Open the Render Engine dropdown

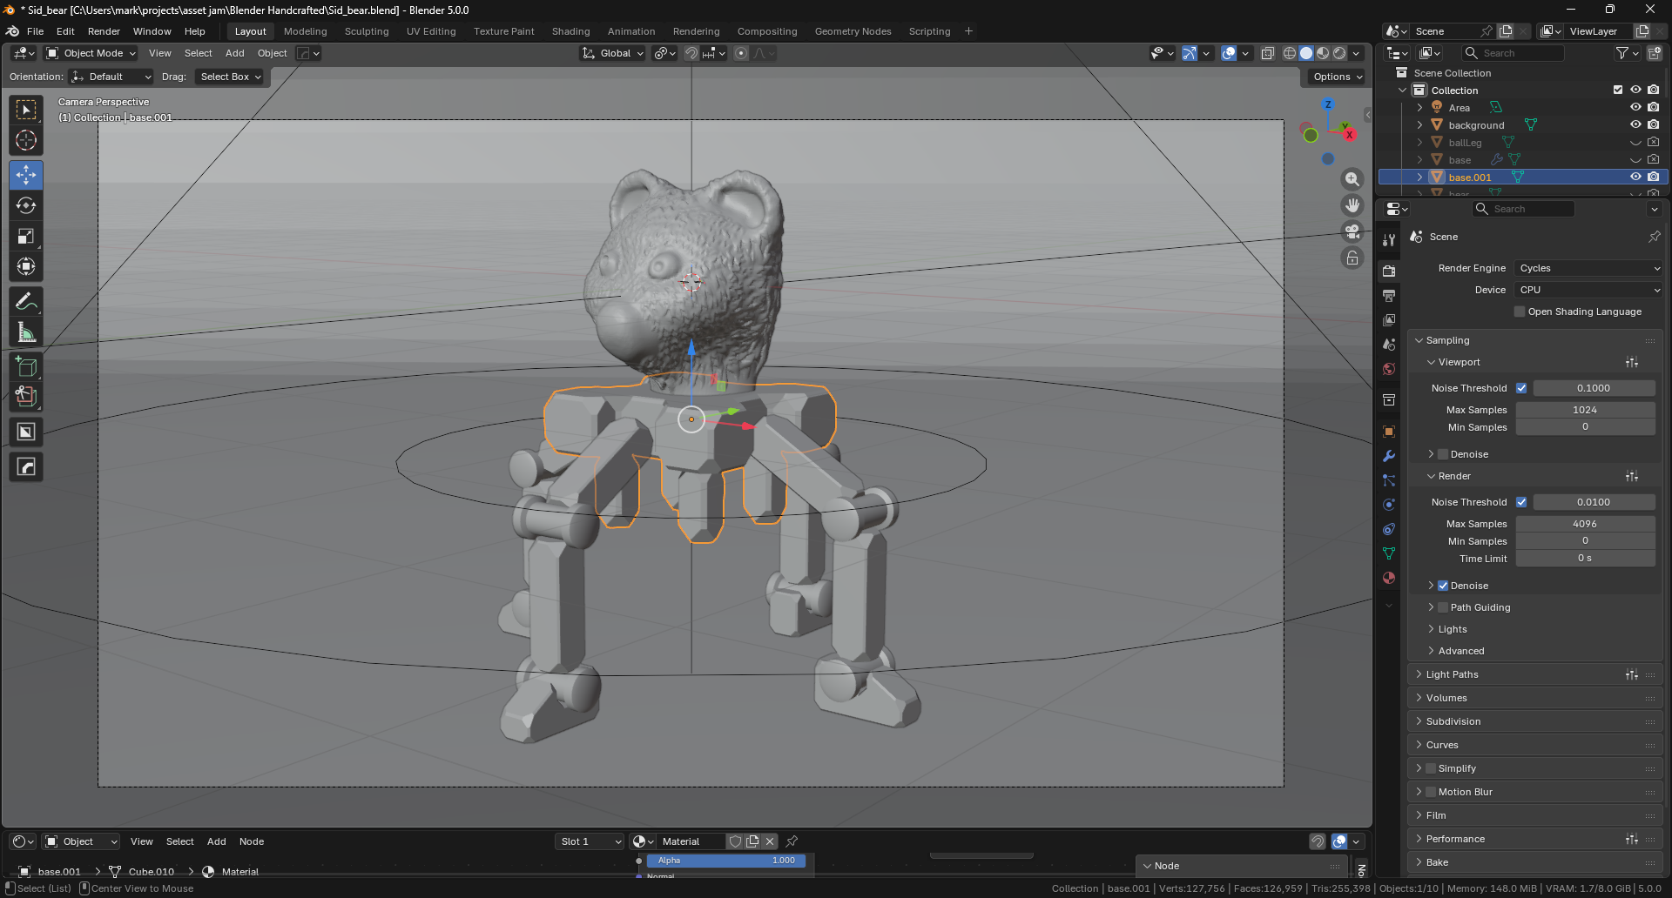(1588, 268)
